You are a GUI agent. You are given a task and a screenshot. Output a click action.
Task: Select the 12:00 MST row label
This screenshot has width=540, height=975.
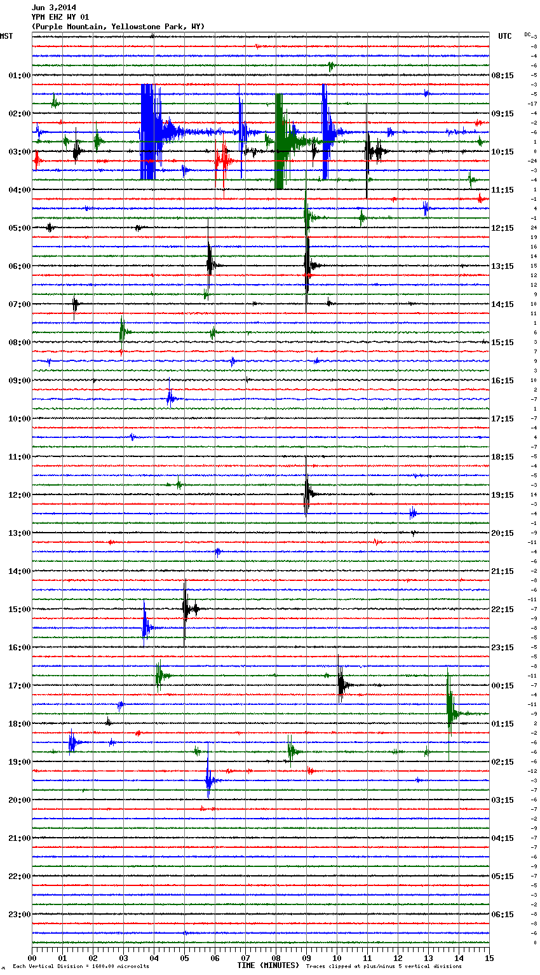pyautogui.click(x=20, y=495)
